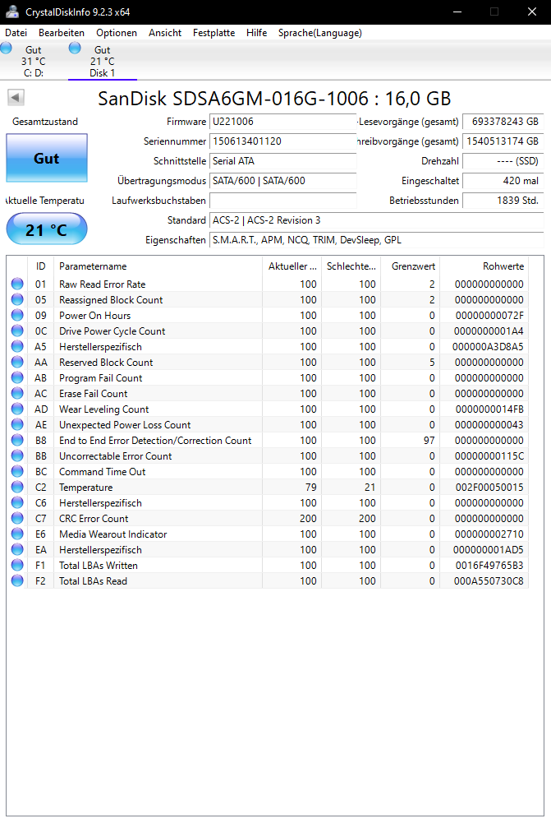Image resolution: width=551 pixels, height=823 pixels.
Task: Click raw value 0016F49765B3
Action: (x=489, y=566)
